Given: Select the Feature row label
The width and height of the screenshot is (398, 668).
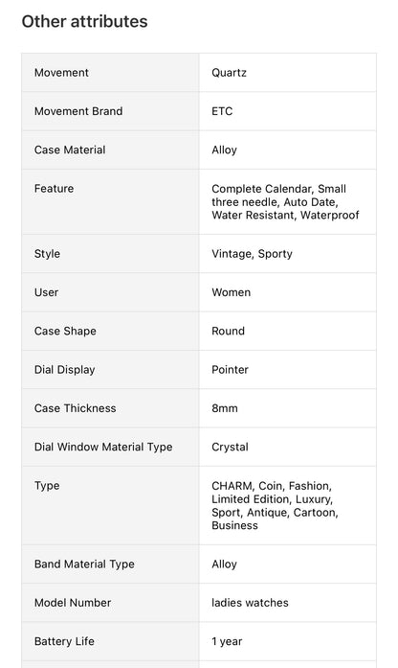Looking at the screenshot, I should pyautogui.click(x=54, y=188).
